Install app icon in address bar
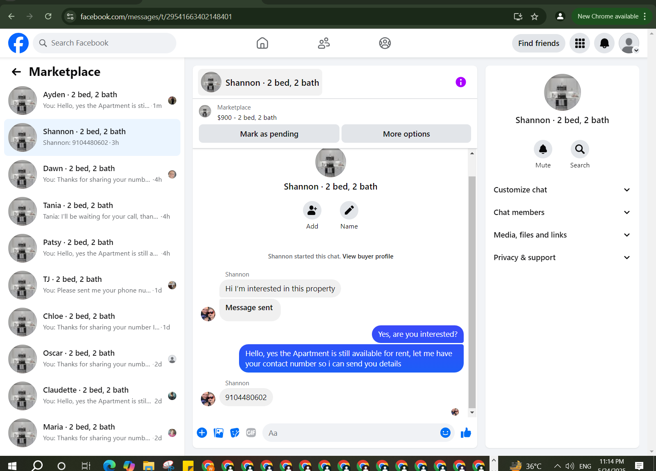 [518, 16]
